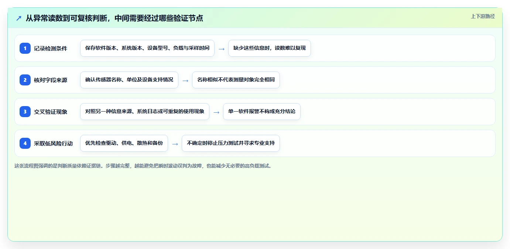This screenshot has width=510, height=249.
Task: Click the step 4 number badge
Action: click(x=25, y=143)
